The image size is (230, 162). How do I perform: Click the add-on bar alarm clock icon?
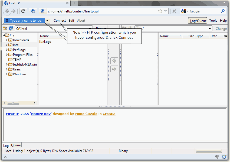click(x=224, y=157)
